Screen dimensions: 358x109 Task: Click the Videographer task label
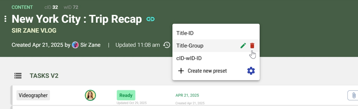click(x=33, y=95)
